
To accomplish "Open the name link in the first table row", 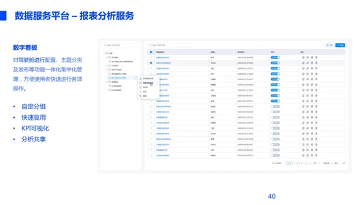I will tap(163, 57).
